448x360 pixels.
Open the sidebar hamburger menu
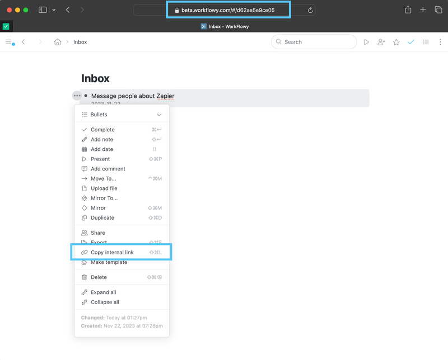tap(8, 41)
